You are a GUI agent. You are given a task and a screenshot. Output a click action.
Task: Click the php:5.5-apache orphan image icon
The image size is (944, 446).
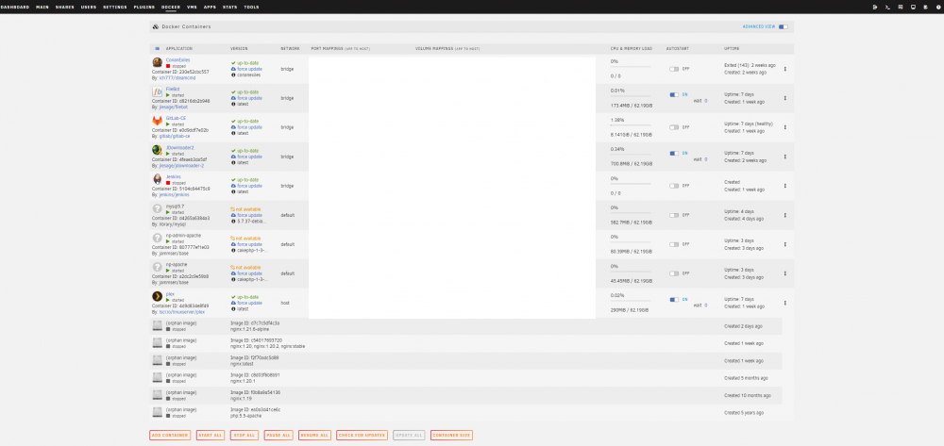(x=157, y=412)
